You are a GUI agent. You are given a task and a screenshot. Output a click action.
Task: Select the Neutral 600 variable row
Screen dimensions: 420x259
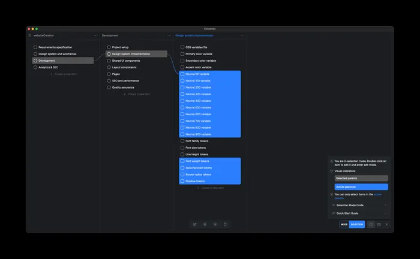(x=210, y=115)
